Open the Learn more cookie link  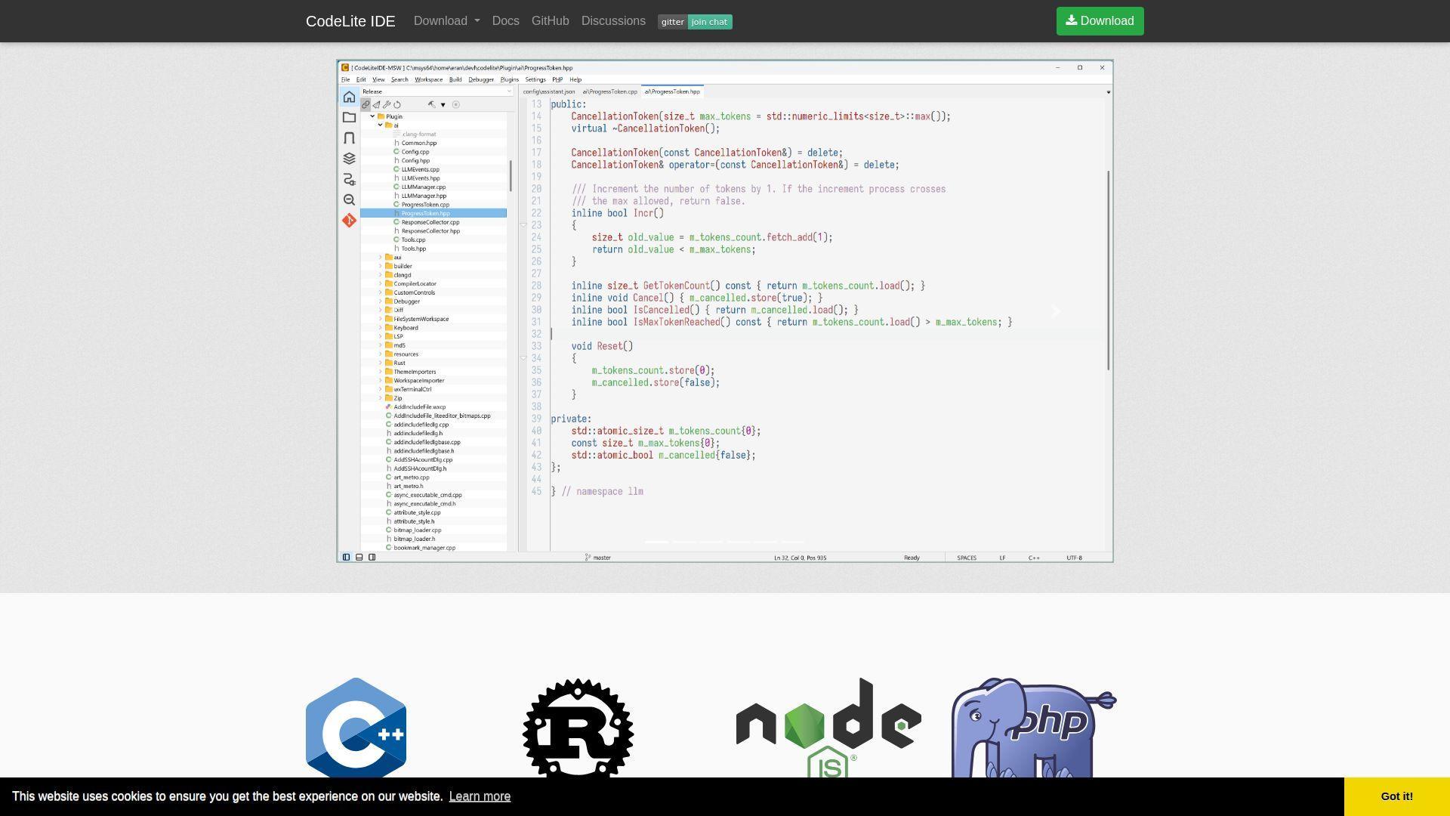tap(480, 796)
